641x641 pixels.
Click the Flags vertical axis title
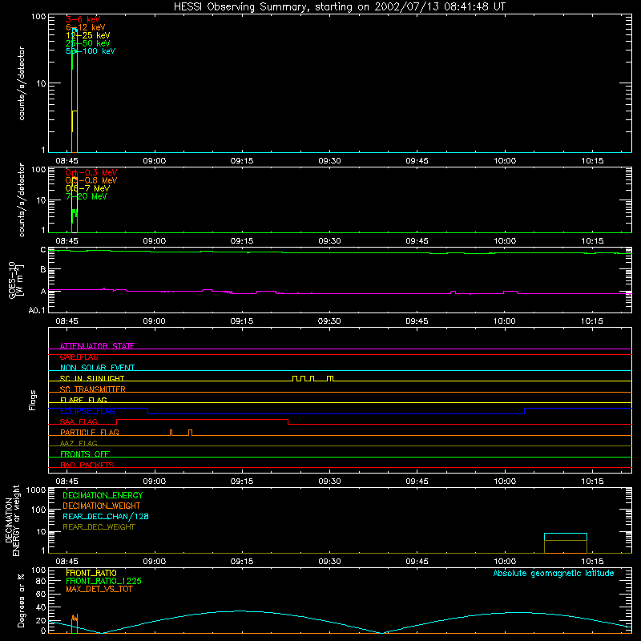coord(32,400)
